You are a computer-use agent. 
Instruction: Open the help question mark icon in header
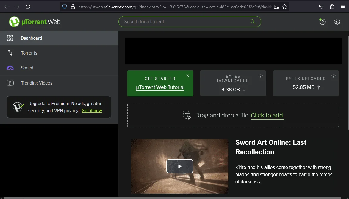coord(323,22)
